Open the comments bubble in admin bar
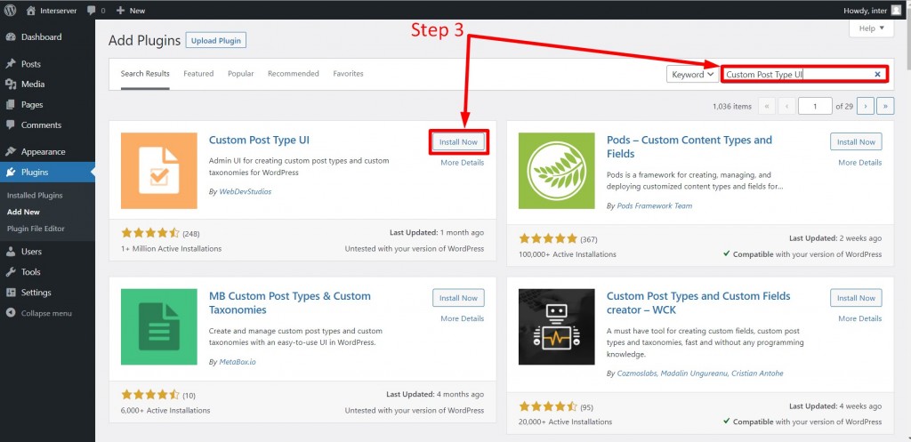 (x=96, y=11)
